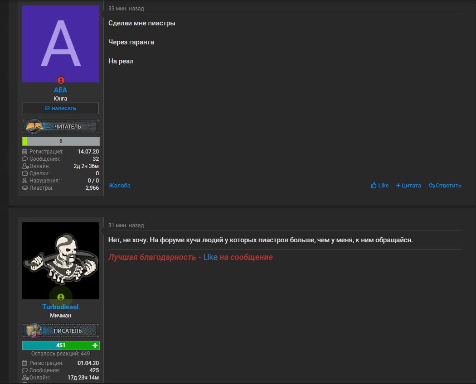This screenshot has width=476, height=384.
Task: Click the '31 мин. назад' timestamp
Action: click(126, 226)
